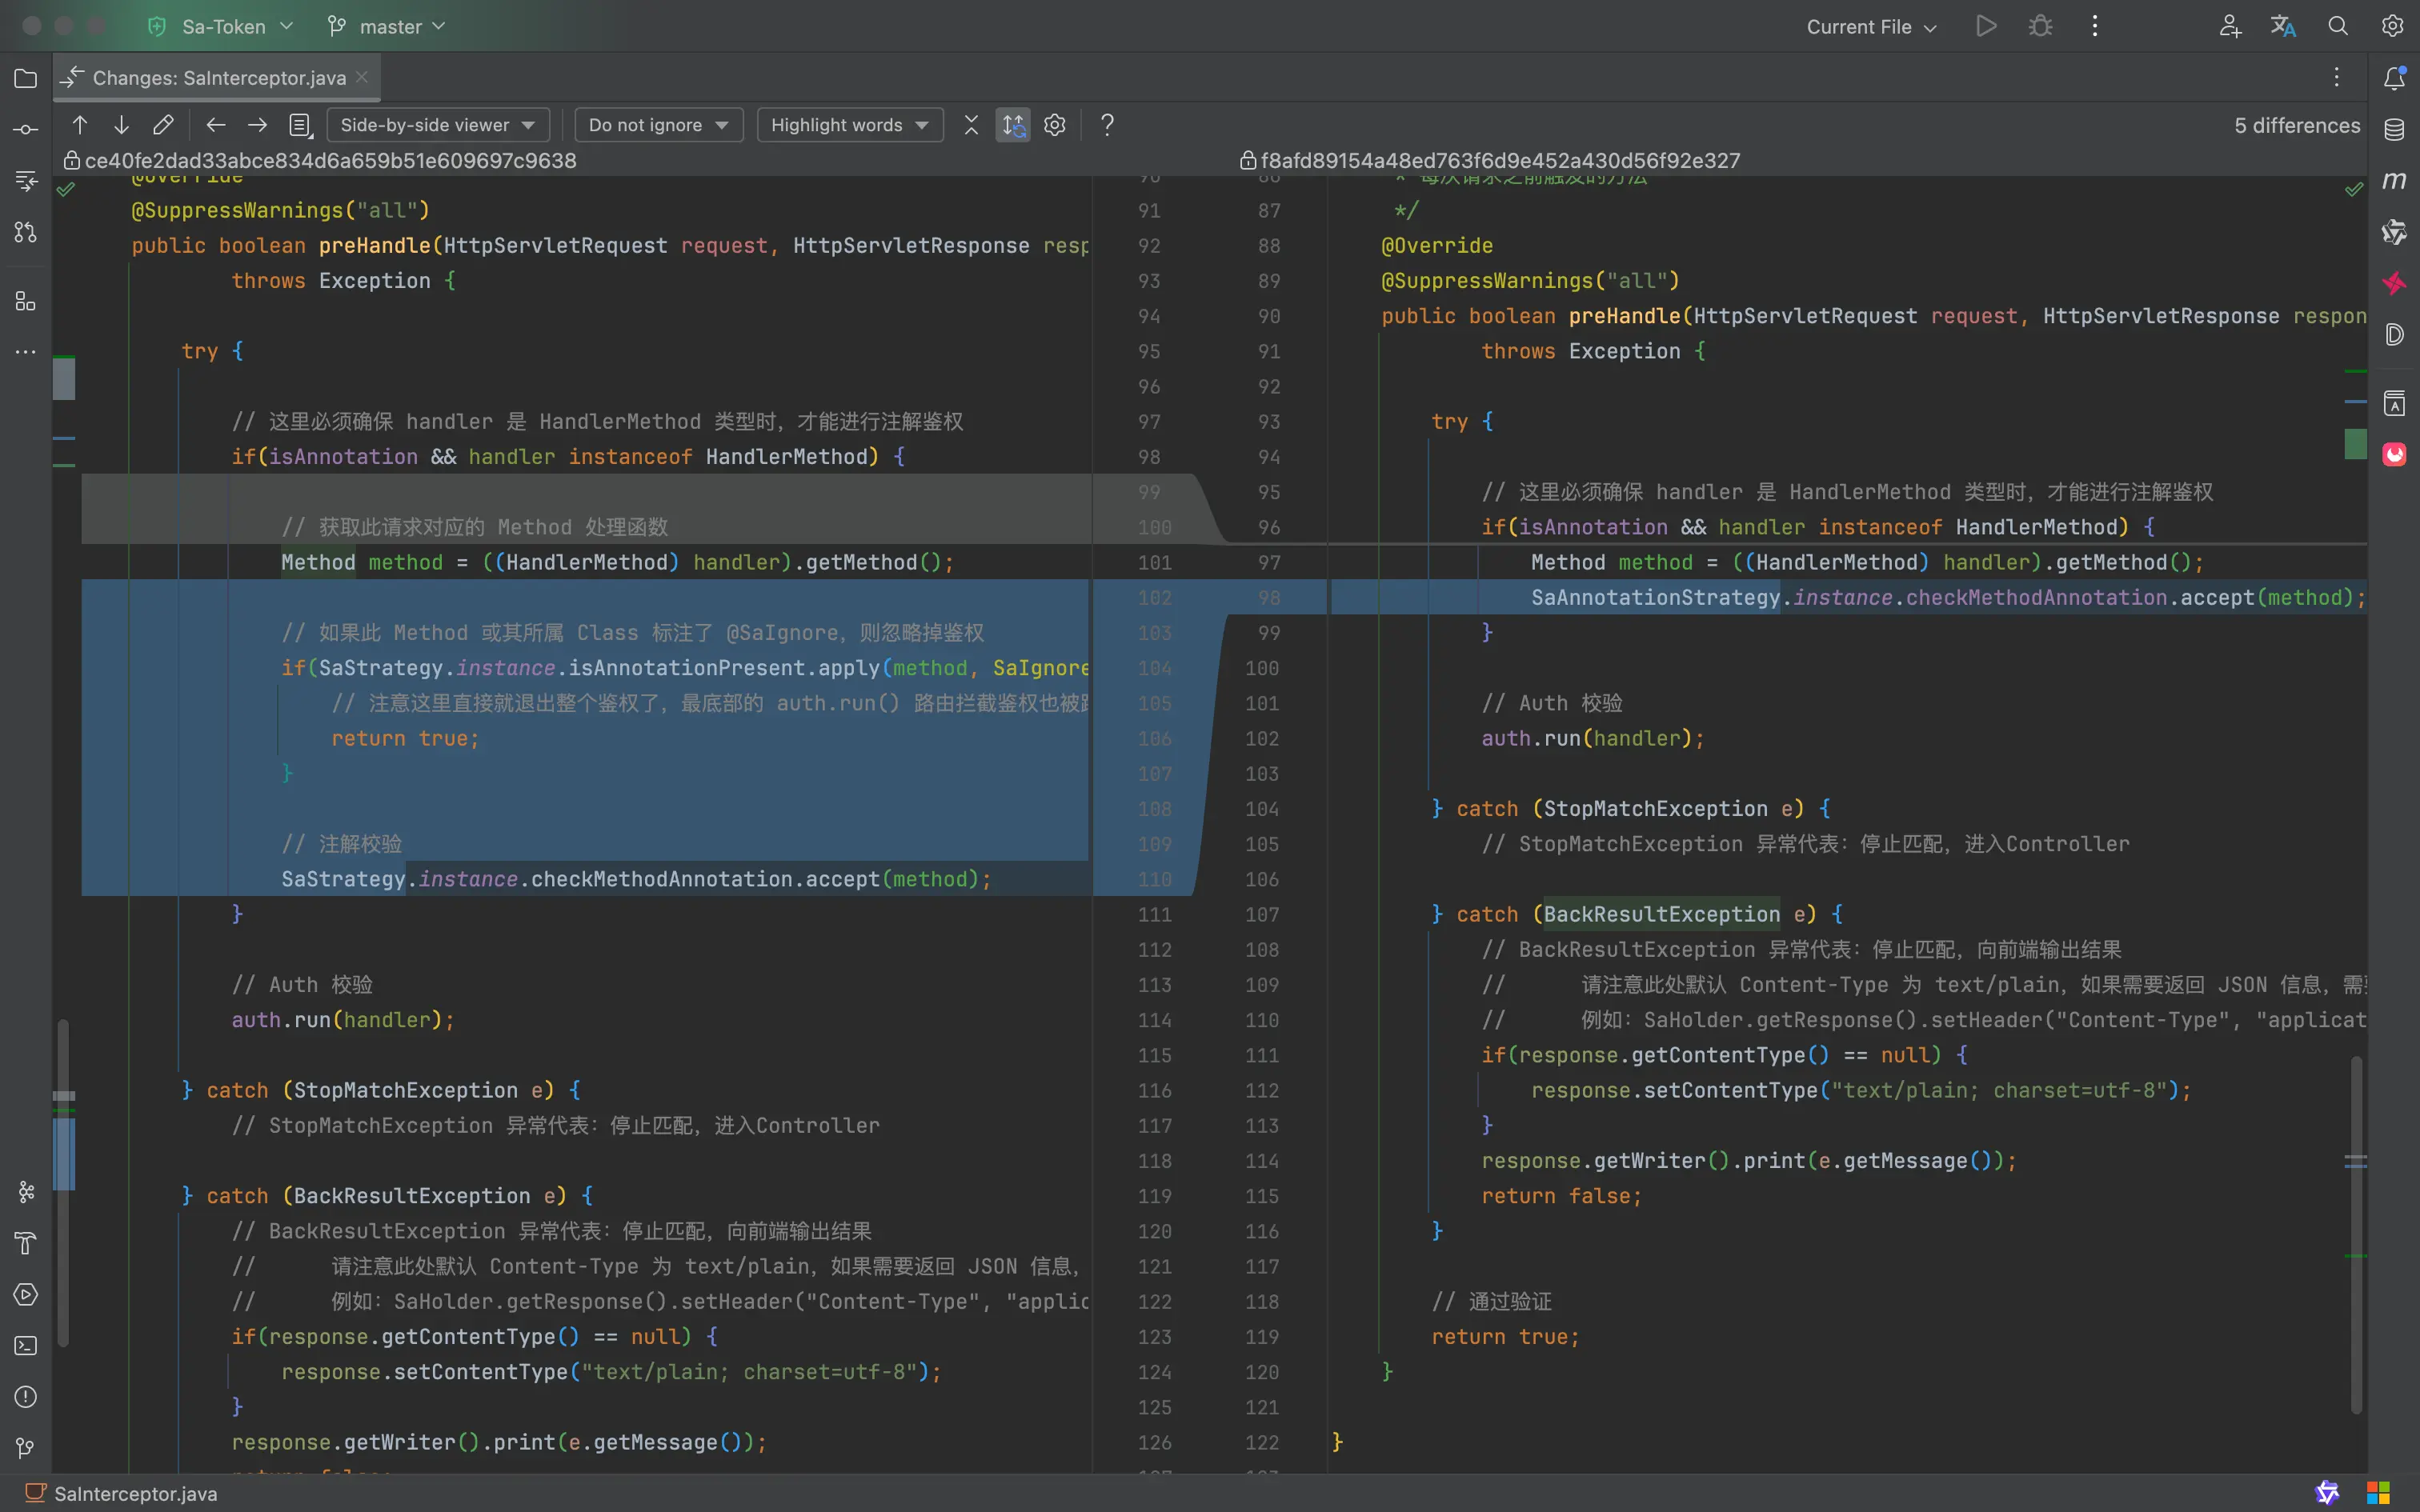This screenshot has height=1512, width=2420.
Task: Click the right editor vertical scrollbar
Action: (x=2356, y=1234)
